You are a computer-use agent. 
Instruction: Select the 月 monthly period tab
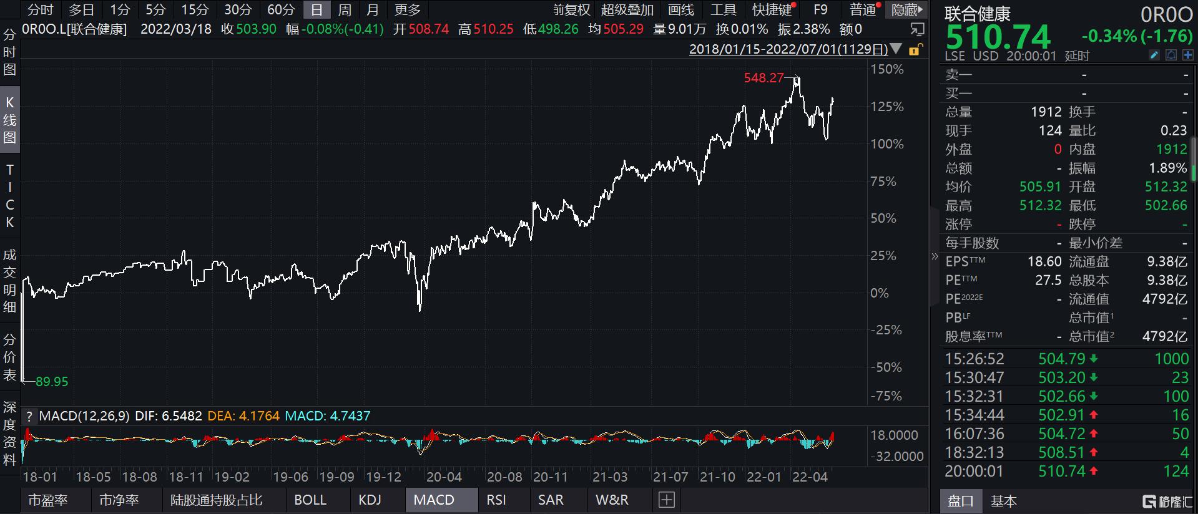coord(373,9)
